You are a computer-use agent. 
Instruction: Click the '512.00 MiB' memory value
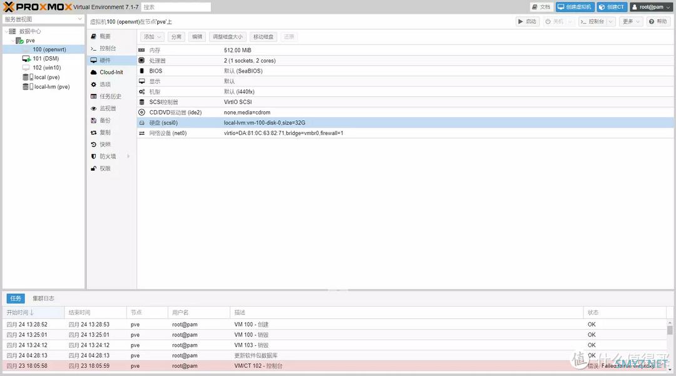237,51
